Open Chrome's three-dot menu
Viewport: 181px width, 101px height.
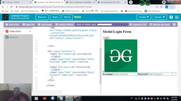[x=178, y=7]
